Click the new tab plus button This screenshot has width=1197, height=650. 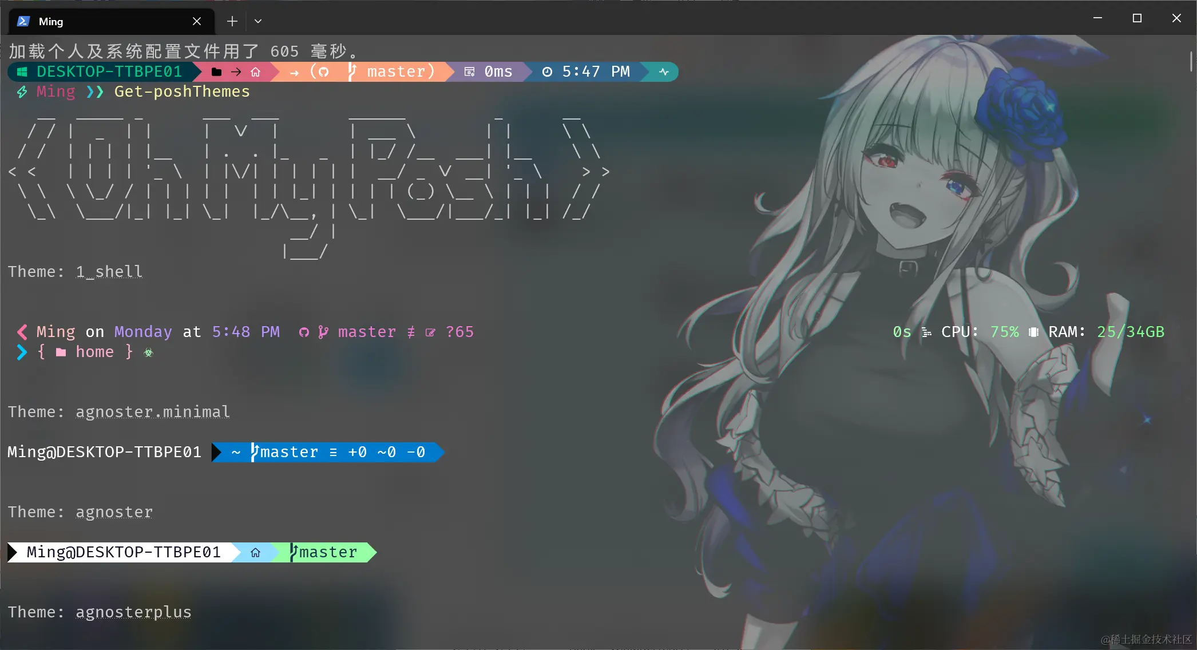pos(232,21)
